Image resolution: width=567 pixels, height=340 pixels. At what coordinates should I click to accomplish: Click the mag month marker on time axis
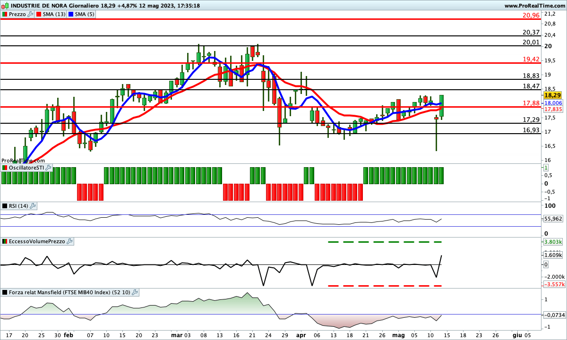point(399,334)
